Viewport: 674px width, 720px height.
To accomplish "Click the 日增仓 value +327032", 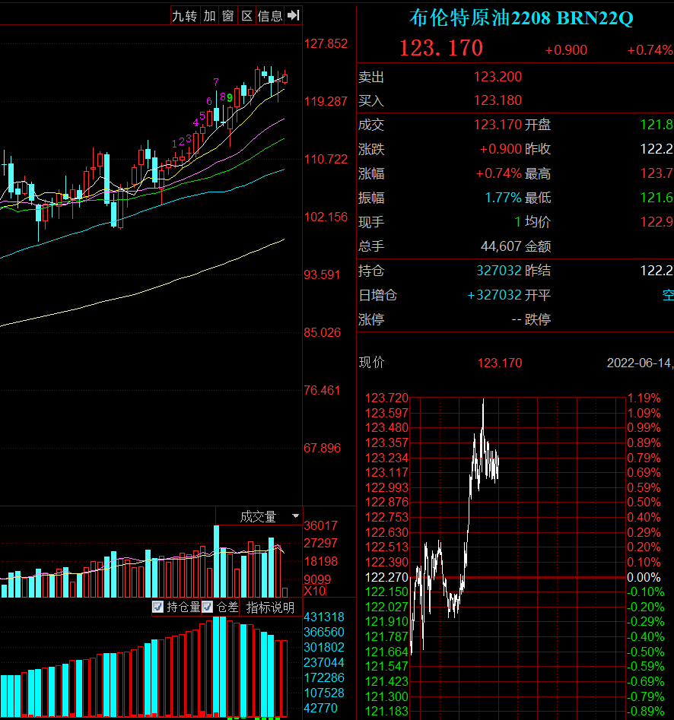I will pyautogui.click(x=494, y=295).
